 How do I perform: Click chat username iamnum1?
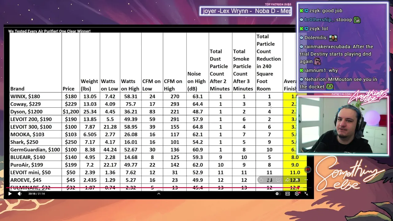point(315,71)
